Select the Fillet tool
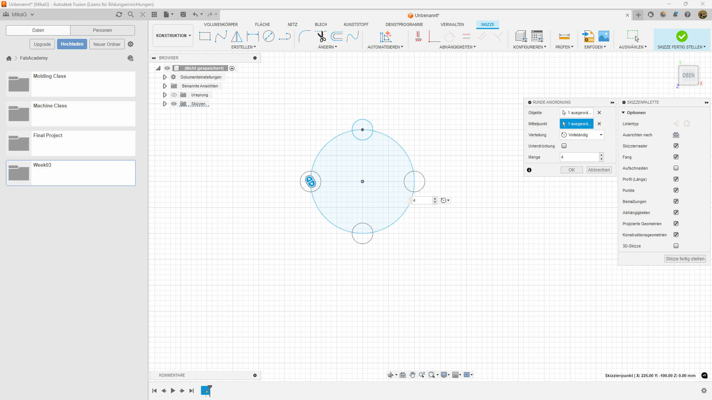The height and width of the screenshot is (400, 712). tap(305, 36)
